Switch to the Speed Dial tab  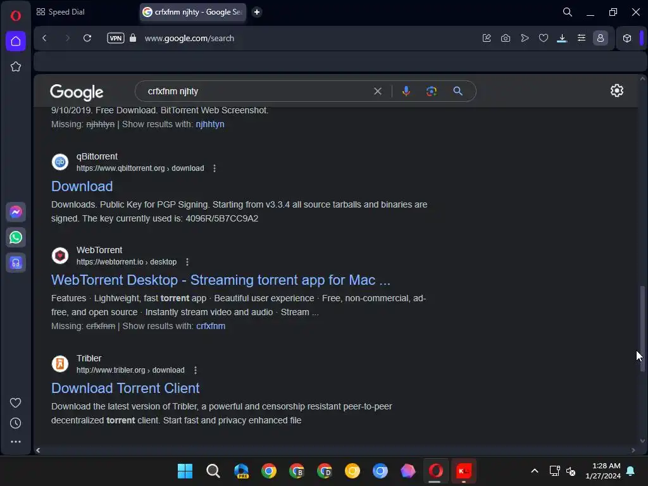[x=61, y=12]
